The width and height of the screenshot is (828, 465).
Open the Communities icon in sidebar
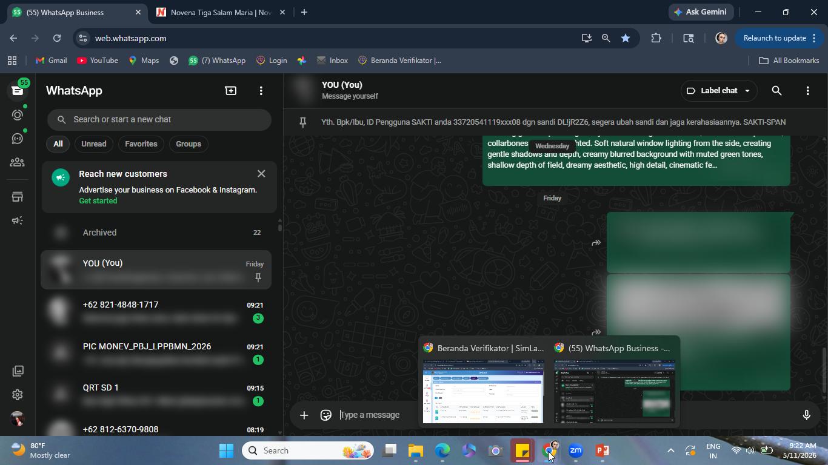17,162
